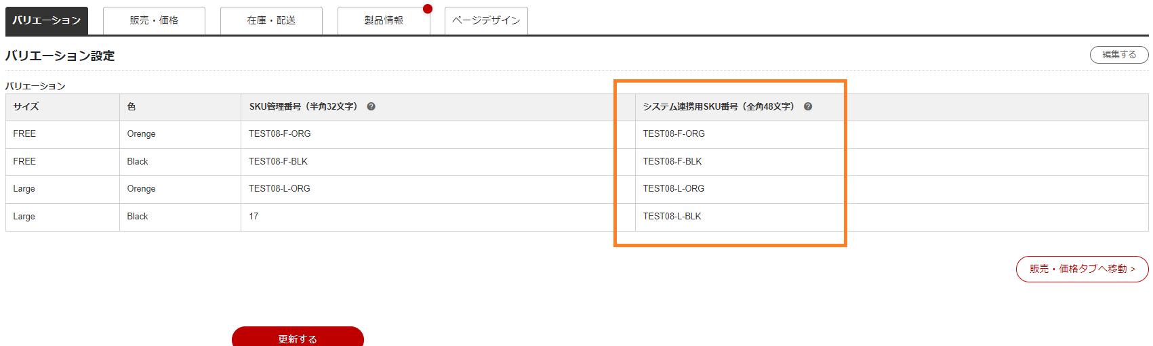Click SKU管理番号 column header text
The height and width of the screenshot is (346, 1153).
tap(303, 106)
